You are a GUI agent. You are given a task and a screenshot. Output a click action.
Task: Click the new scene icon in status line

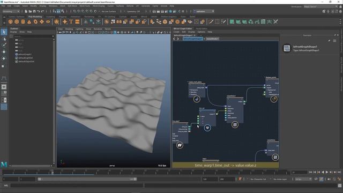click(x=26, y=11)
